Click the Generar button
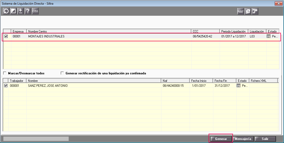The height and width of the screenshot is (143, 284). tap(221, 139)
